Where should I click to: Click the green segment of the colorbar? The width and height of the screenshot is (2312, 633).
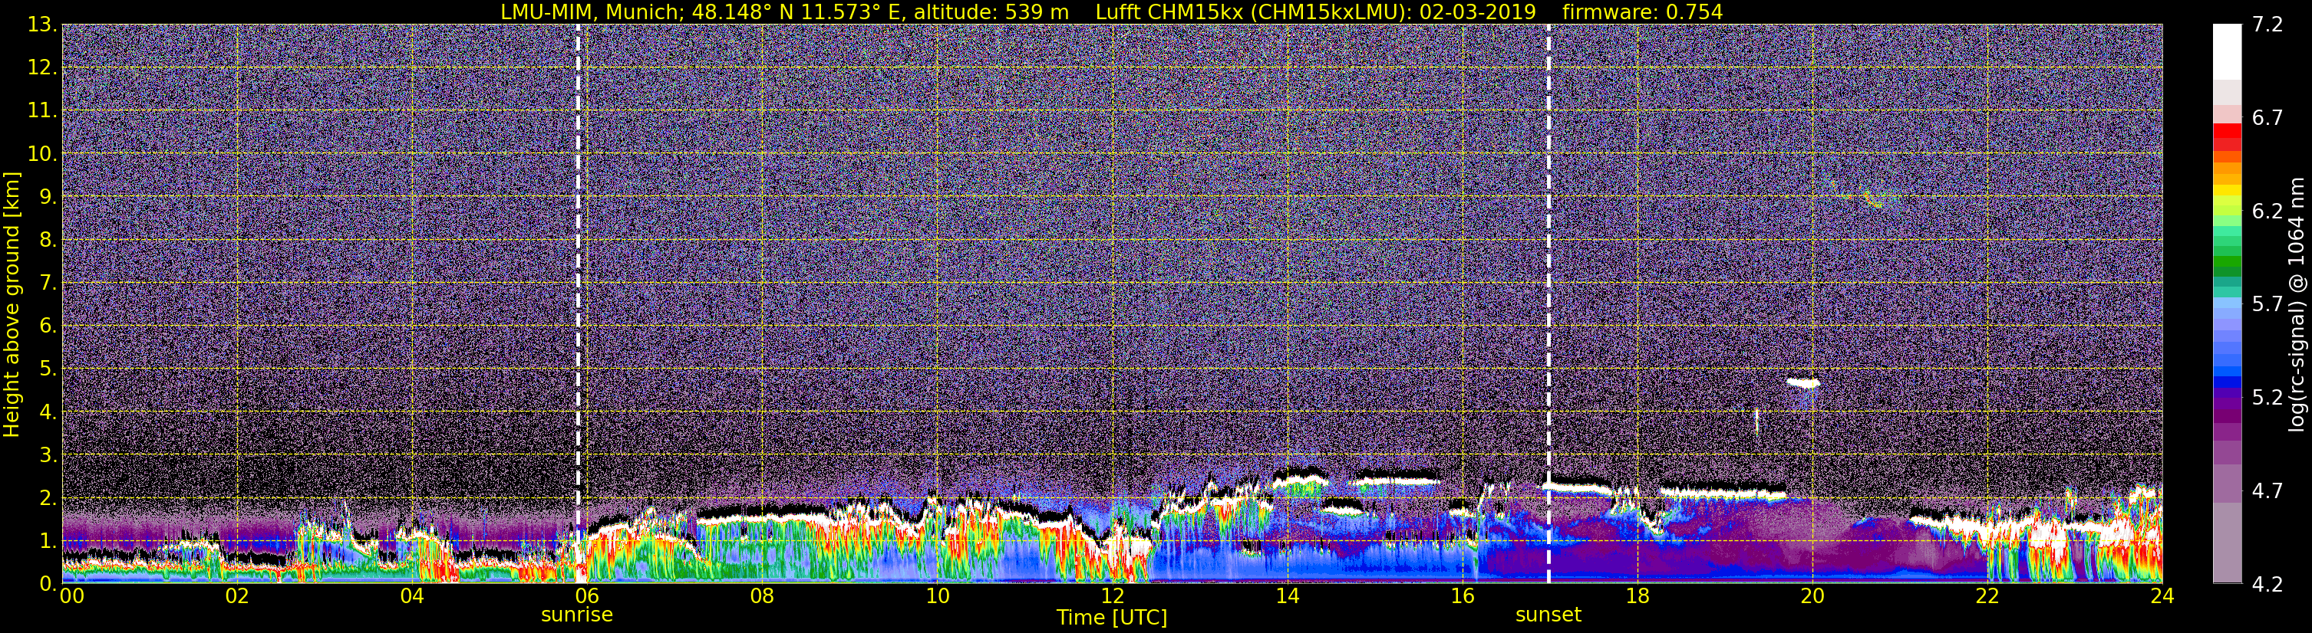click(2227, 260)
